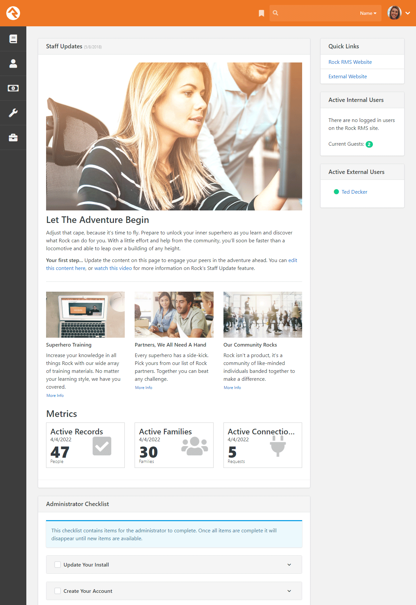This screenshot has width=416, height=605.
Task: Open the Finance money icon in sidebar
Action: click(13, 88)
